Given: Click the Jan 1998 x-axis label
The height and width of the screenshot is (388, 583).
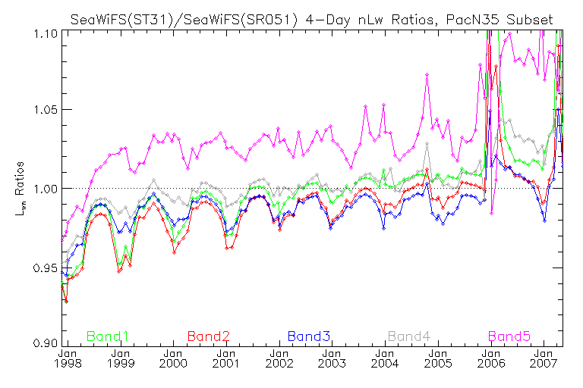Looking at the screenshot, I should (x=68, y=358).
